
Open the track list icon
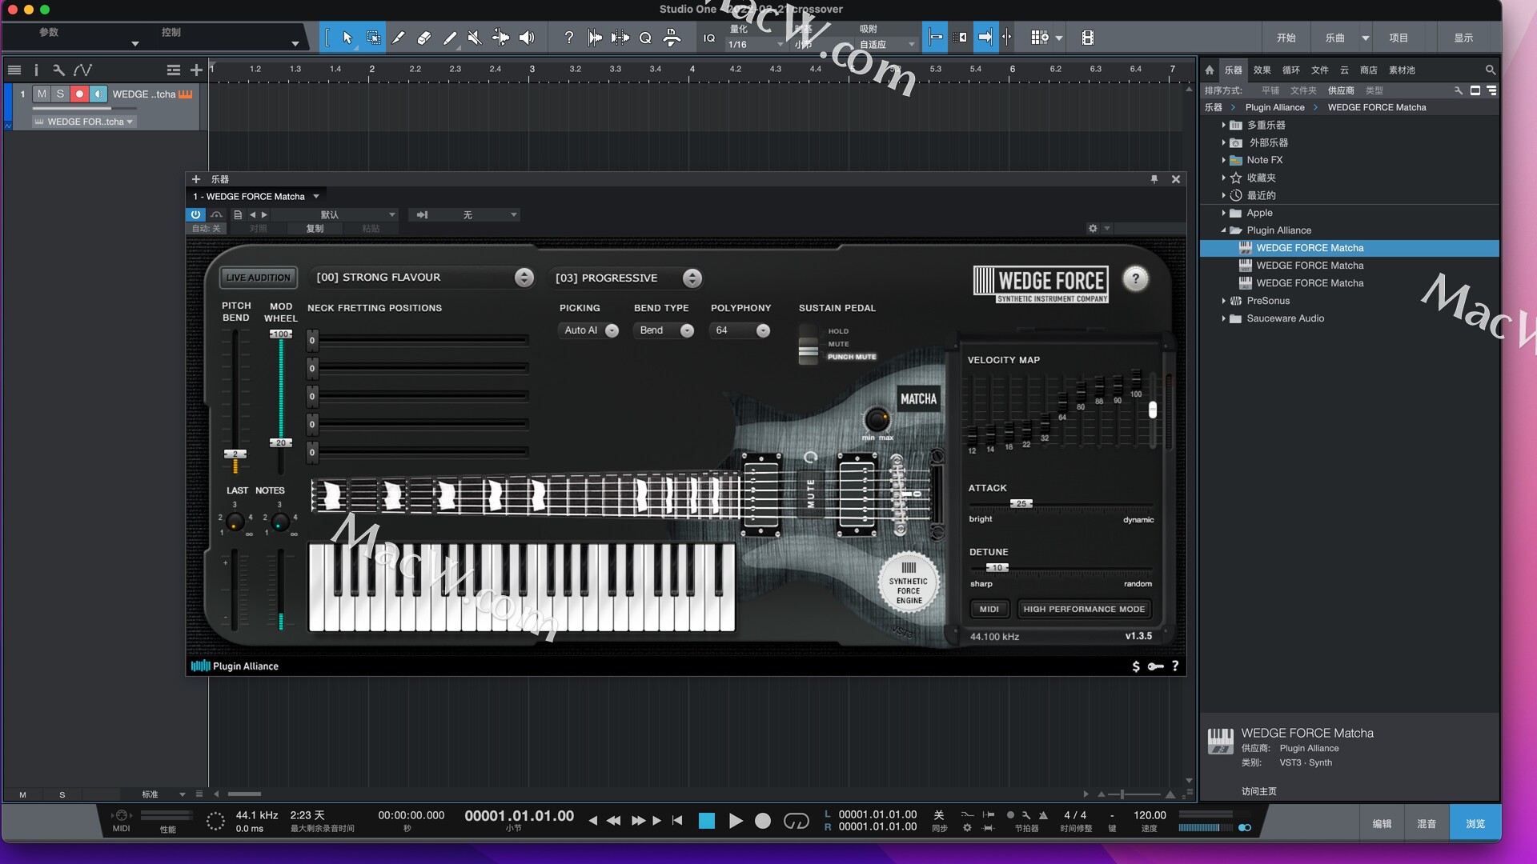[x=14, y=70]
